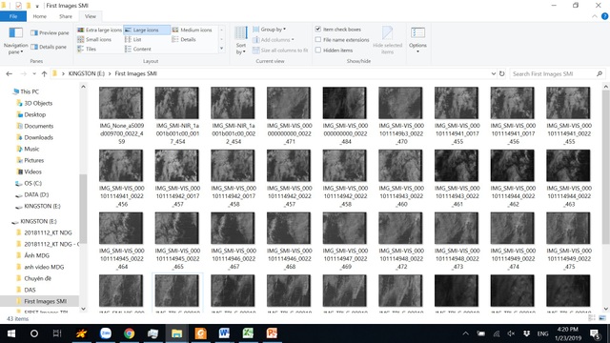Open Windows Start menu

11,333
